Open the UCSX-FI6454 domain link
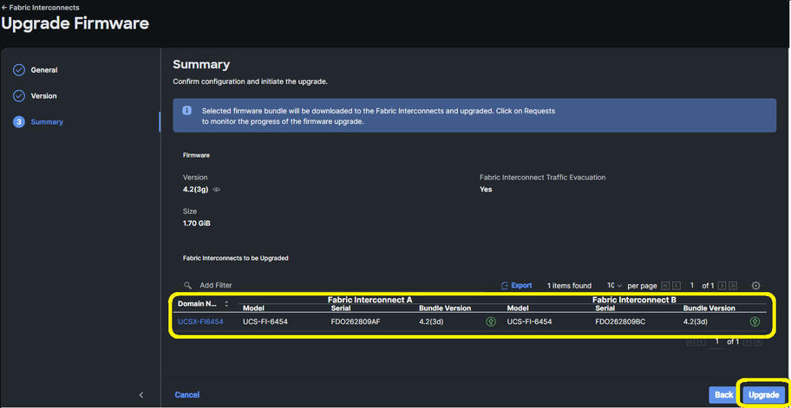Viewport: 791px width, 408px height. [x=200, y=321]
